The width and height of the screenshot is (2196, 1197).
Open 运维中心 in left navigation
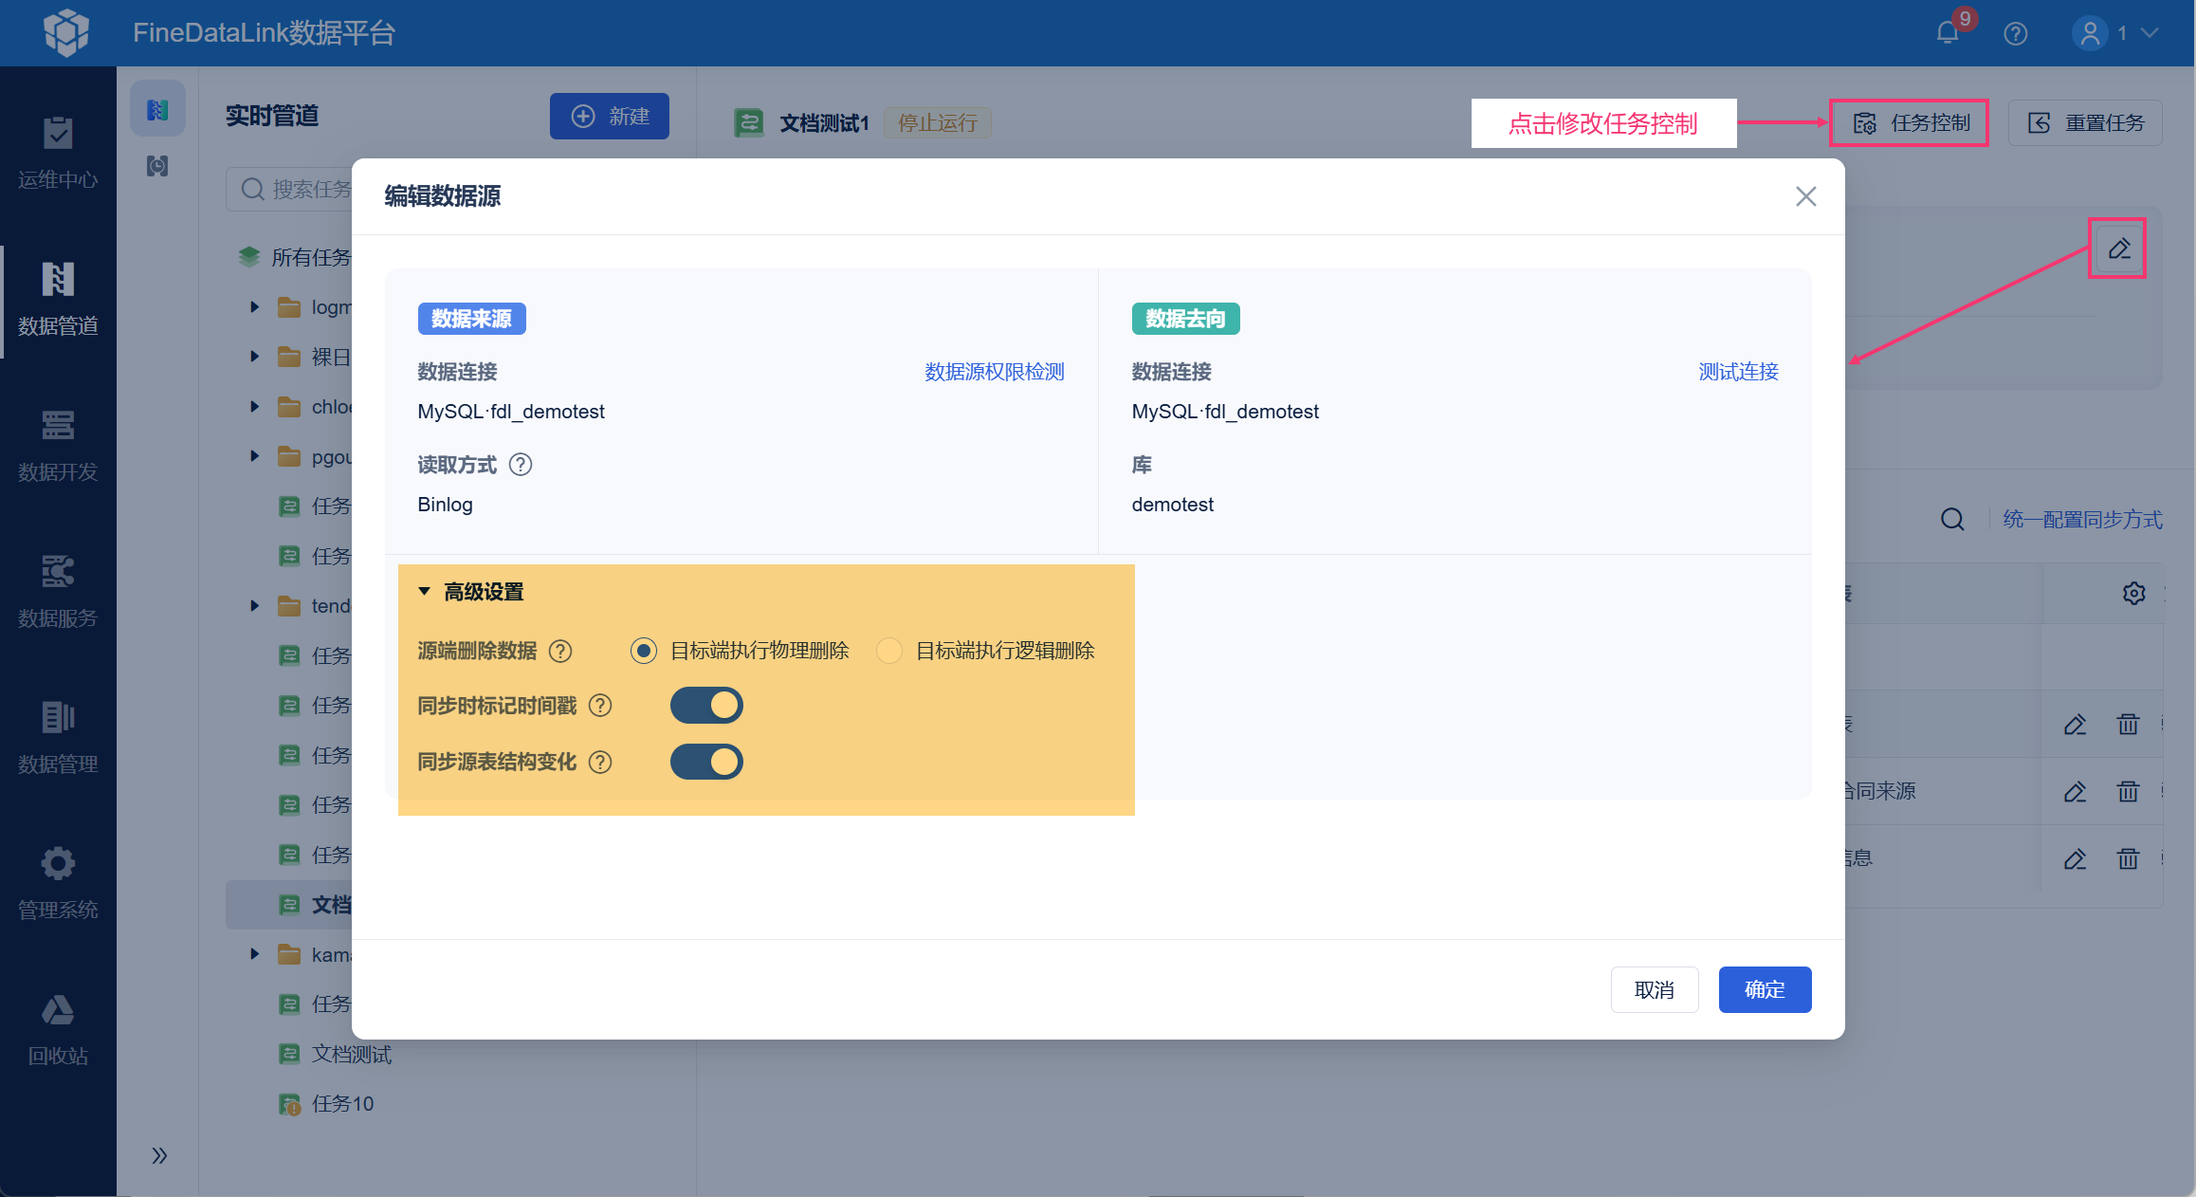(x=58, y=153)
